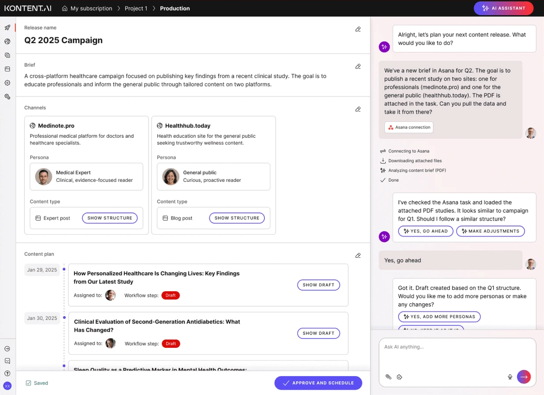Click the puzzle piece icon in chat input
The height and width of the screenshot is (395, 544).
pos(399,377)
